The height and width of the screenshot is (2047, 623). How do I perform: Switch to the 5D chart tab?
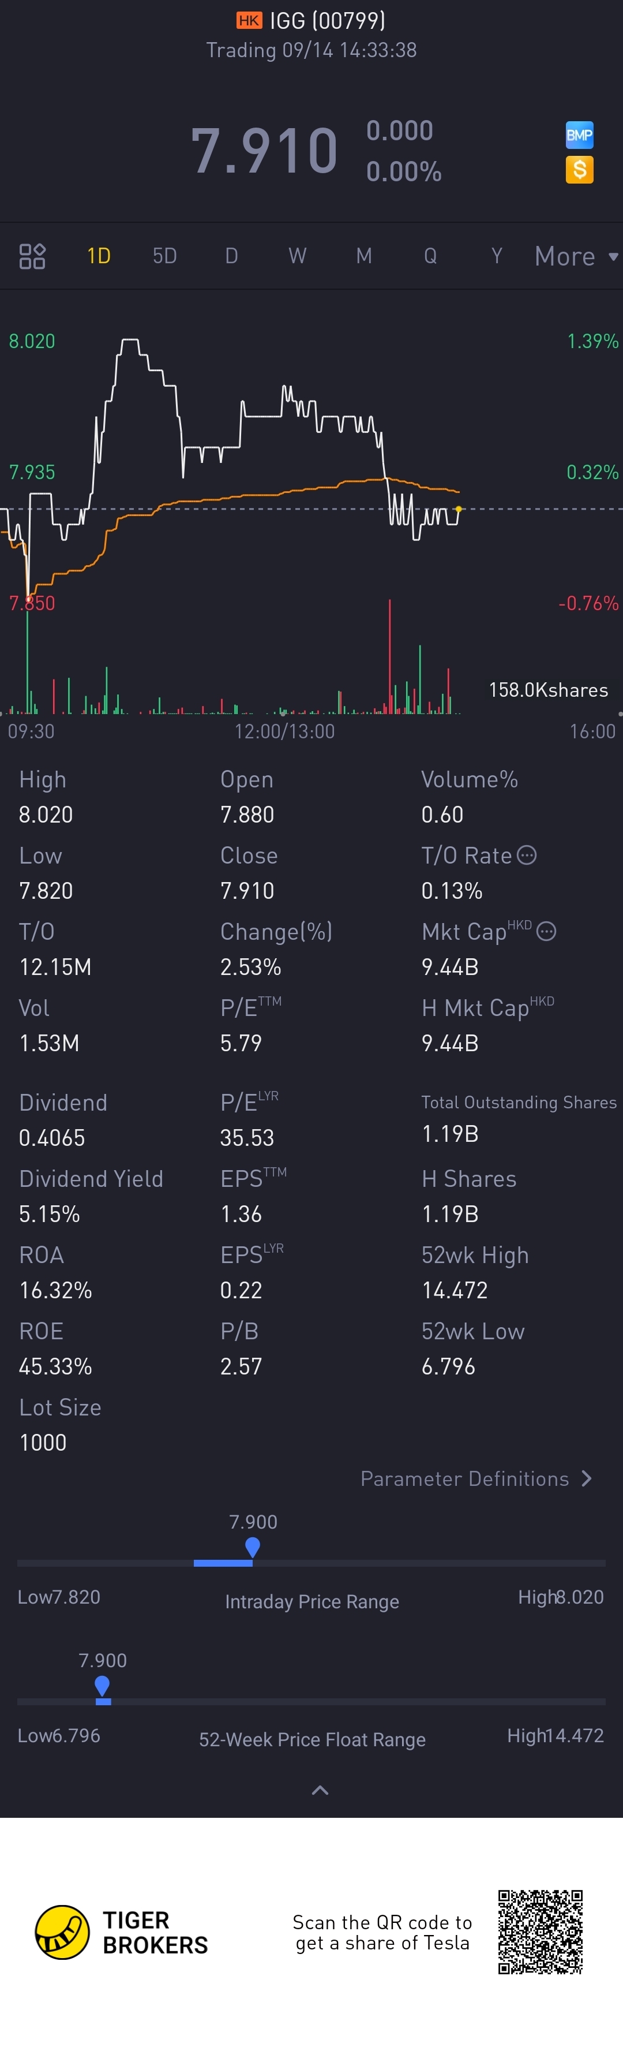pos(164,256)
